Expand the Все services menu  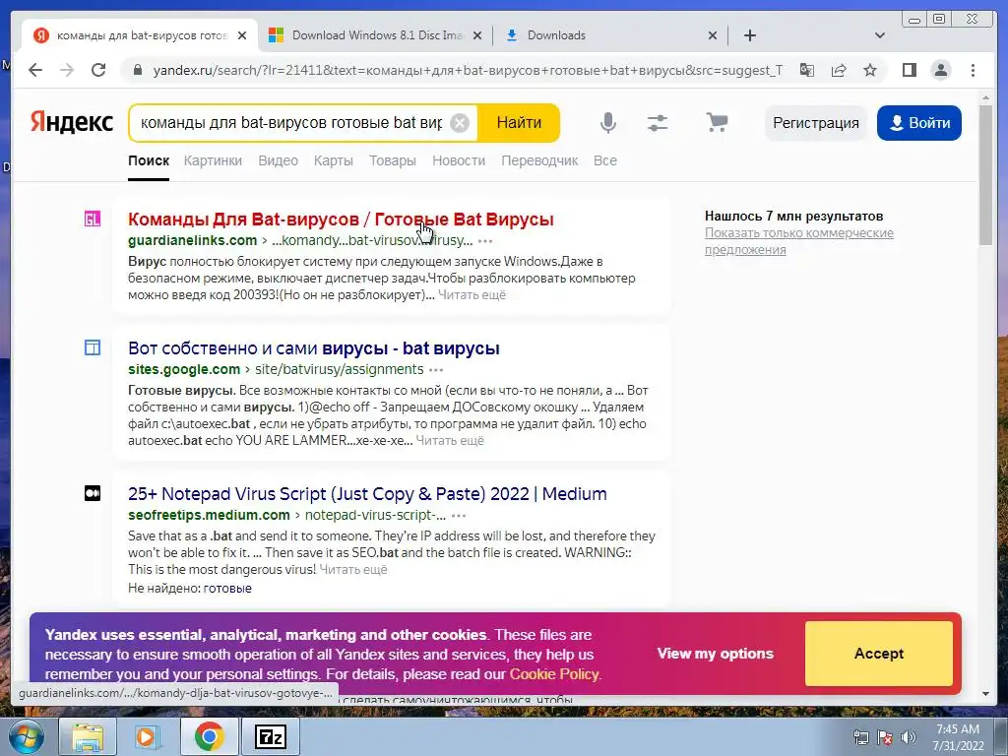[605, 160]
